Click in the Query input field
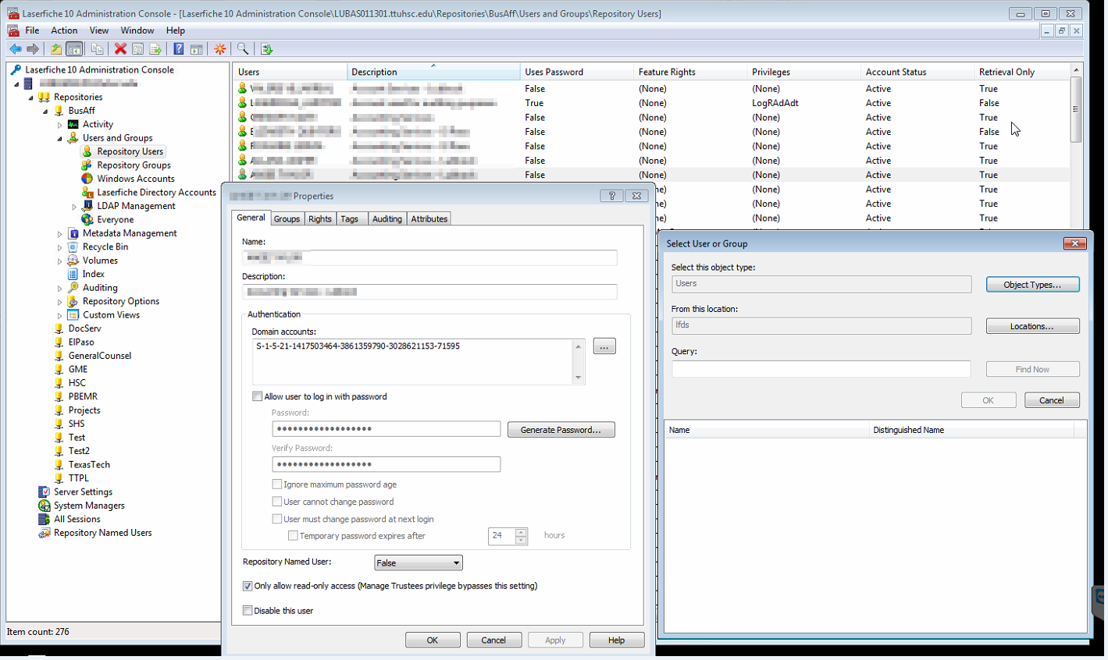 point(821,369)
